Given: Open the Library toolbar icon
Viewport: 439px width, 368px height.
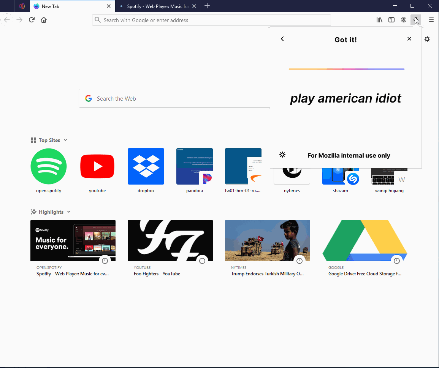Looking at the screenshot, I should (379, 20).
